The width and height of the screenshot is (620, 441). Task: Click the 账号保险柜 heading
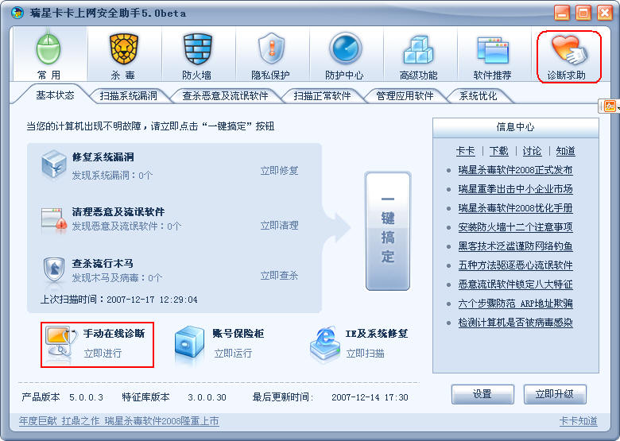click(x=238, y=333)
